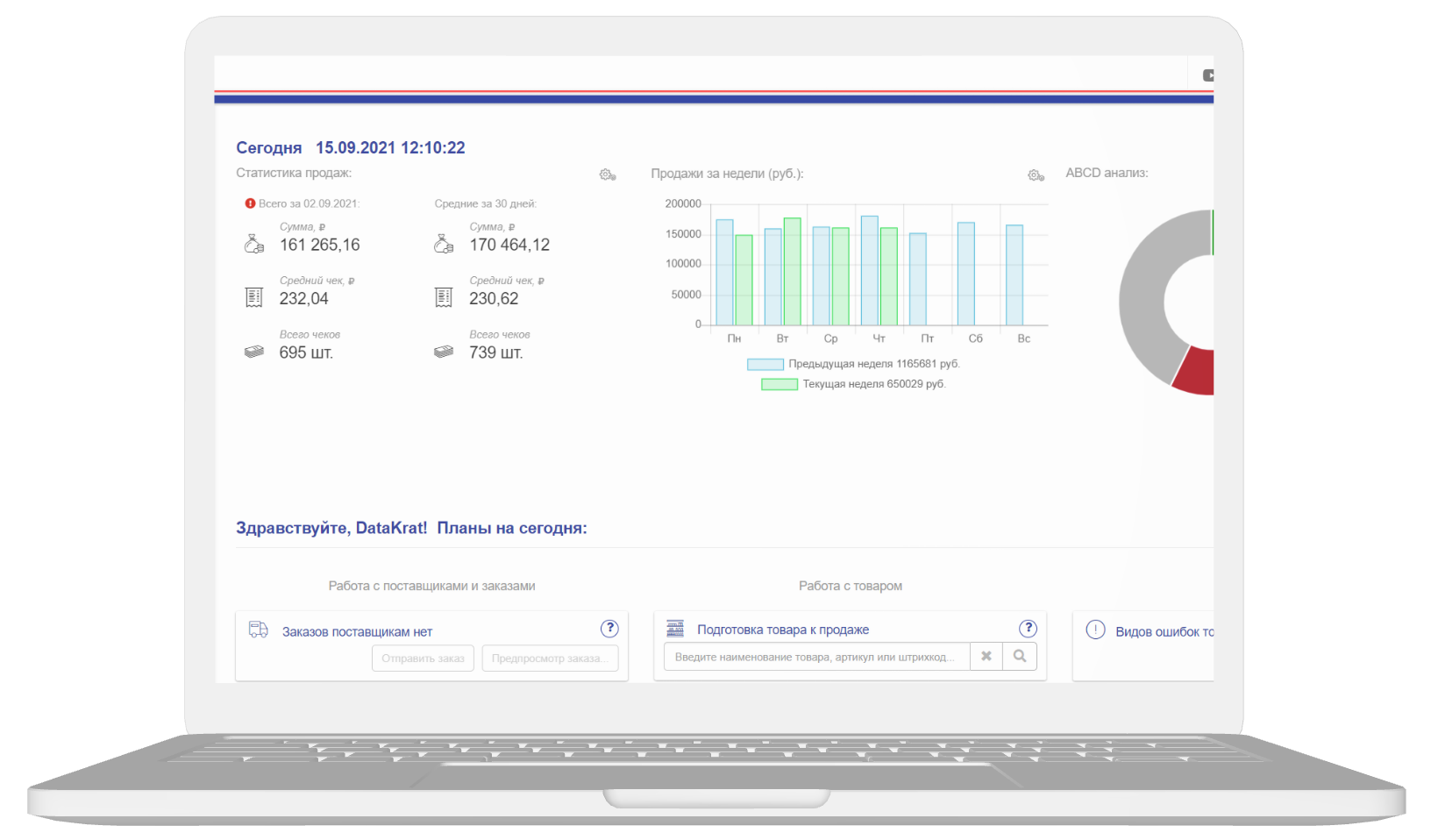Click receipts count 739 шт.
Screen dimensions: 1431x840
[496, 352]
